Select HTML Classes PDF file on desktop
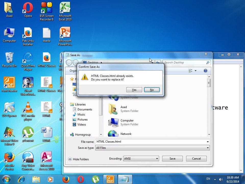The width and height of the screenshot is (245, 184). click(x=46, y=85)
